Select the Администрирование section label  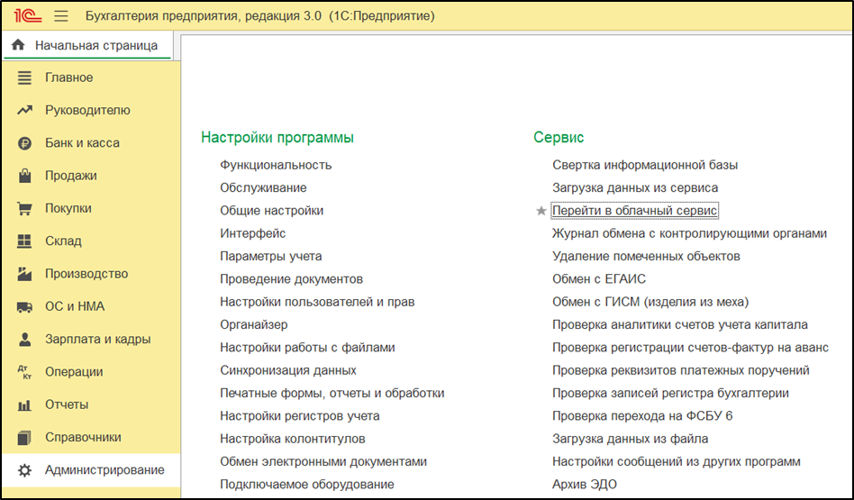104,470
